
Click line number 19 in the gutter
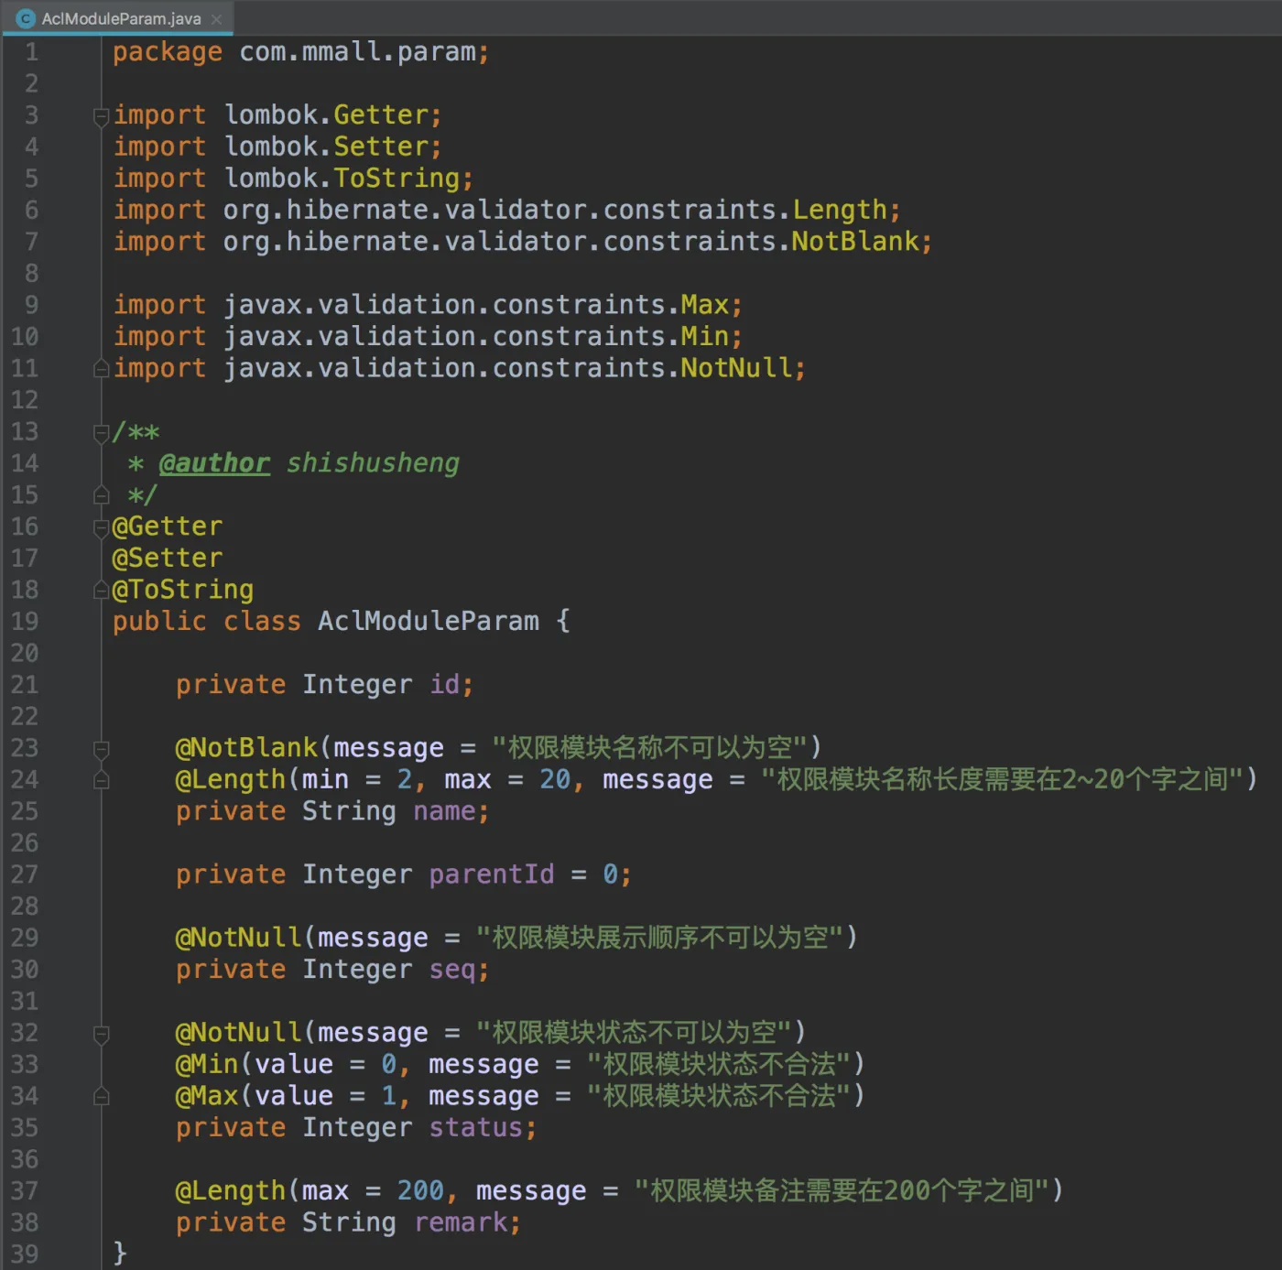(x=25, y=622)
